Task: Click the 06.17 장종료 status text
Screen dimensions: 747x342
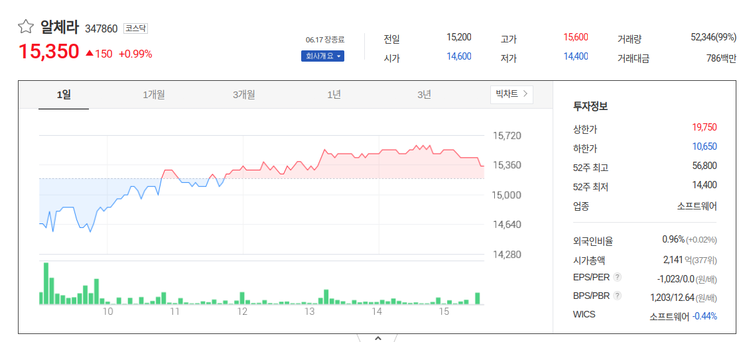Action: pos(325,40)
